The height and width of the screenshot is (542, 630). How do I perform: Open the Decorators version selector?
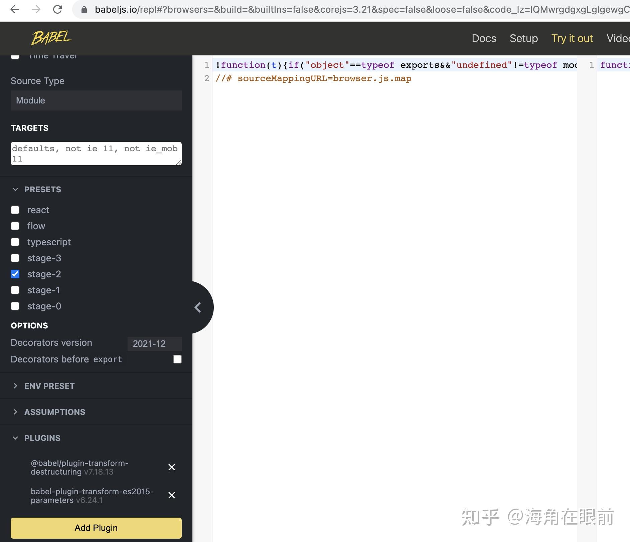click(x=154, y=343)
